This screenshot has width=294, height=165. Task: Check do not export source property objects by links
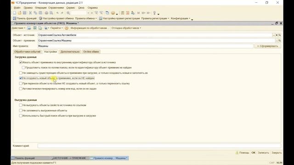(x=21, y=105)
